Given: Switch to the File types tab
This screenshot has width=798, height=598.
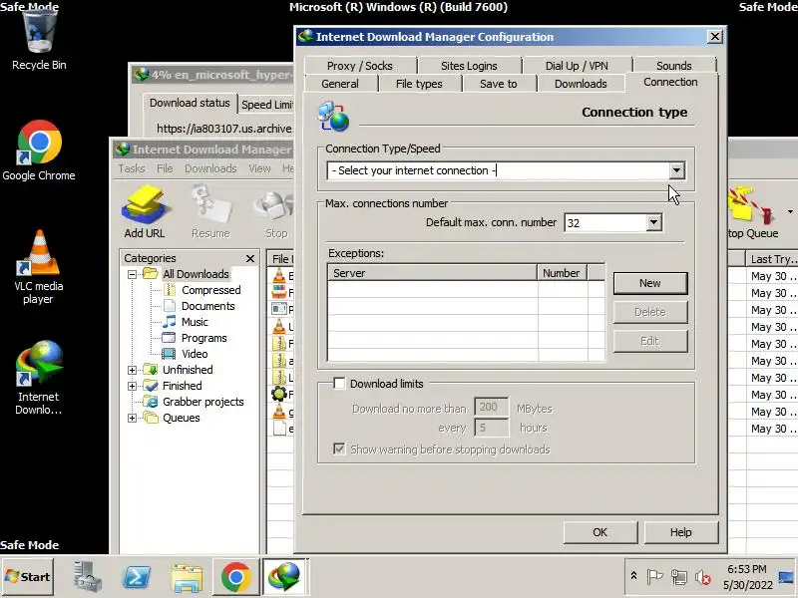Looking at the screenshot, I should pyautogui.click(x=419, y=84).
